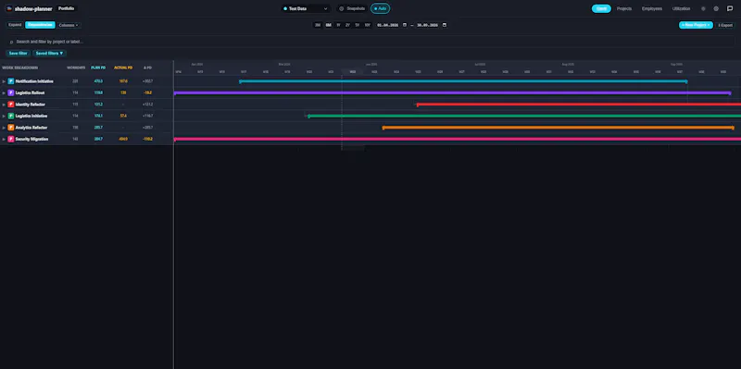Open the Columns dropdown

coord(69,25)
